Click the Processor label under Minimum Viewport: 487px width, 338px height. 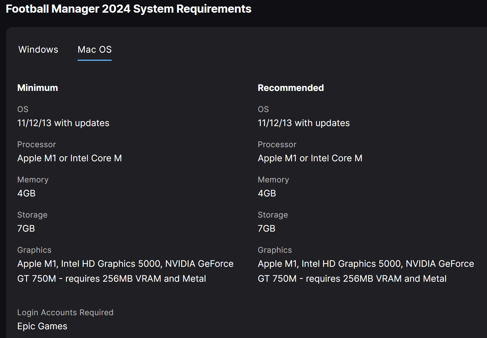(36, 144)
